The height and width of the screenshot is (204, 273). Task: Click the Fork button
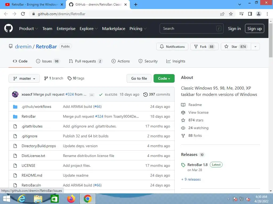pos(204,47)
